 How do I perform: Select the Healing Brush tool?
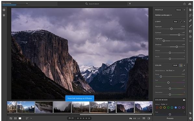(190, 20)
